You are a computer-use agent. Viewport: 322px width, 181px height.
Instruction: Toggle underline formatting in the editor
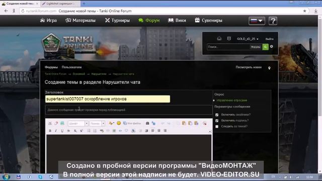click(62, 131)
